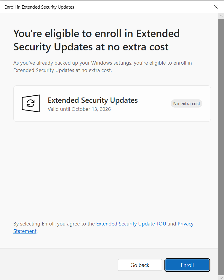Open the Extended Security Update TOU link
224x280 pixels.
pyautogui.click(x=131, y=224)
